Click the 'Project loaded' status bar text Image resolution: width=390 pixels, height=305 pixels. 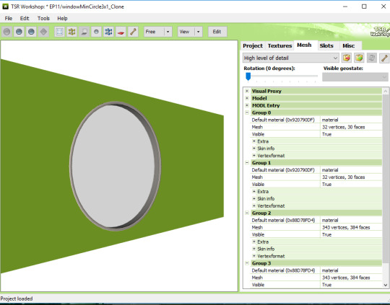17,299
